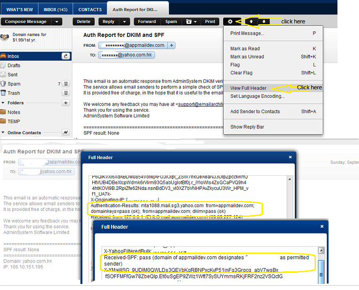This screenshot has width=359, height=290.
Task: Click the sender address @appmaildev.com chip
Action: (x=133, y=45)
